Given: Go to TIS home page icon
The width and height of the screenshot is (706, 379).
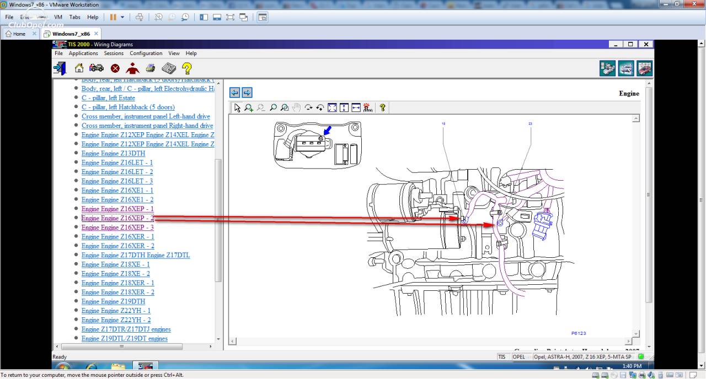Looking at the screenshot, I should coord(79,68).
